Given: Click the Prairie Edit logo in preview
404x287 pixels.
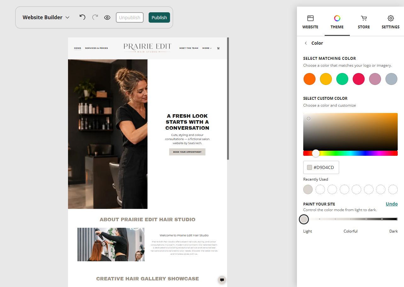Looking at the screenshot, I should coord(147,48).
